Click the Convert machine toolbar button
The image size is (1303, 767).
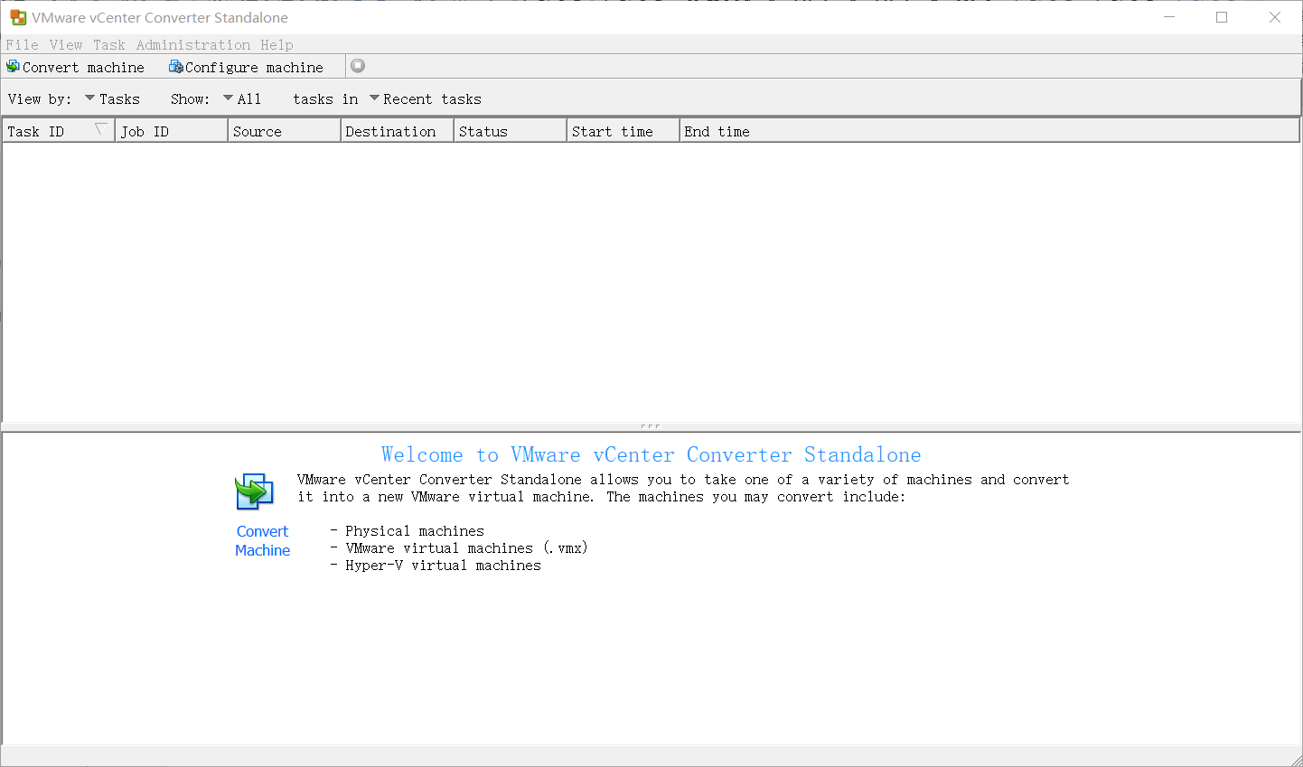coord(76,67)
